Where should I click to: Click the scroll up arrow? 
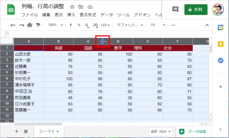point(210,115)
